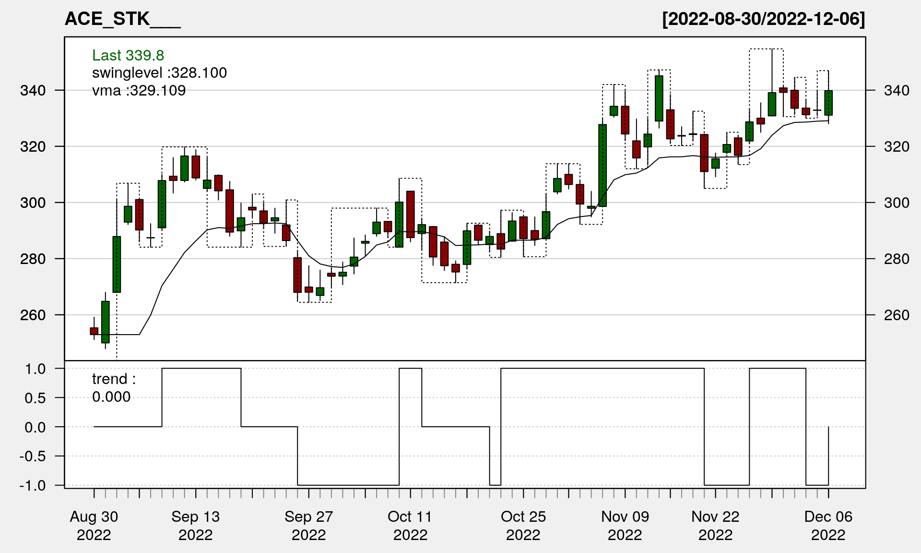Viewport: 921px width, 553px height.
Task: Click the swinglevel :328.100 legend text
Action: 159,73
